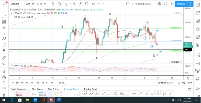Toggle auto scale mode
The image size is (201, 103).
(x=189, y=83)
